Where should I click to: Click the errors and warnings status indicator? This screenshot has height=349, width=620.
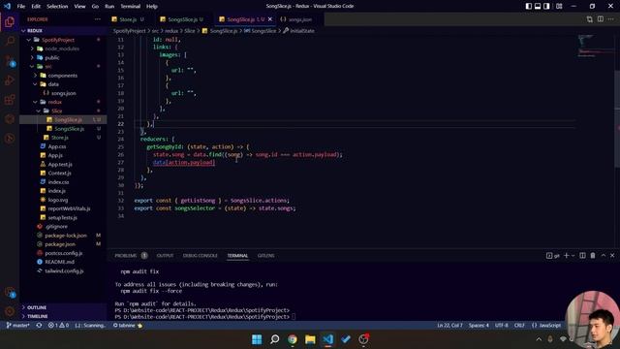click(x=58, y=326)
